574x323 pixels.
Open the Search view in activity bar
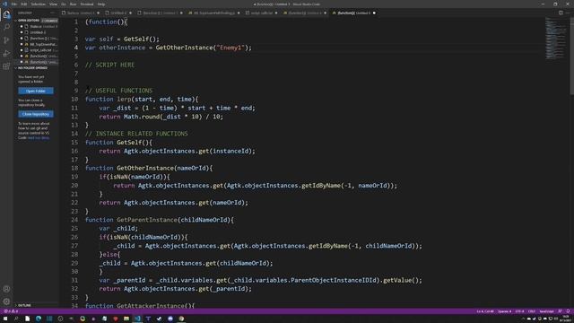click(6, 28)
